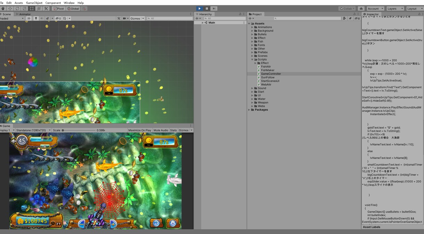The width and height of the screenshot is (424, 234).
Task: Click the Scene view camera settings icon
Action: (125, 18)
